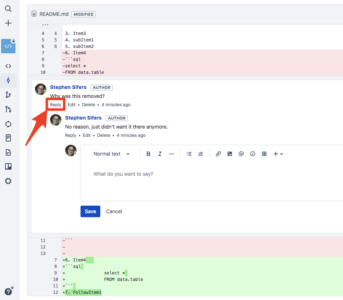Open Commits view in the sidebar
Screen dimensions: 343x300
coord(8,80)
